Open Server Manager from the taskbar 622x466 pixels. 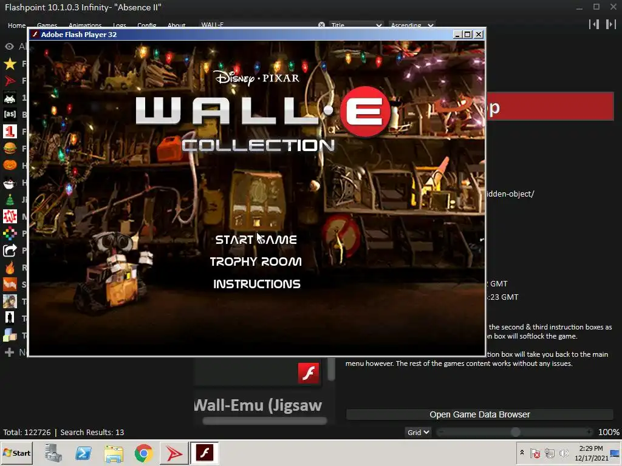[53, 453]
